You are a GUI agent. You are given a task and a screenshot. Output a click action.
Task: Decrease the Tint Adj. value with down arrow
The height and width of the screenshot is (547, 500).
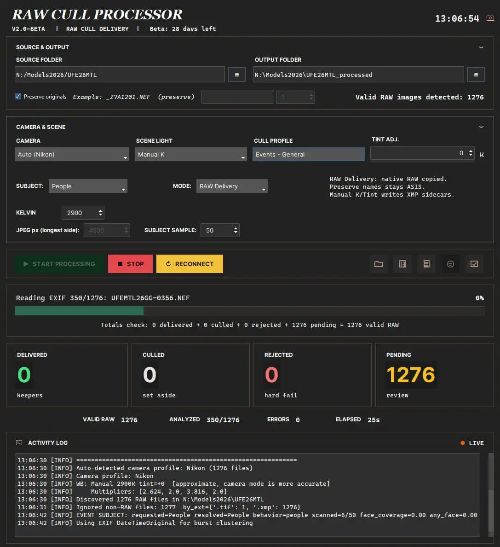(471, 155)
